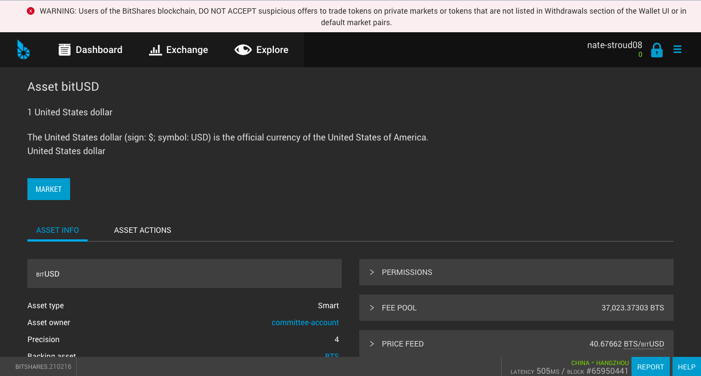
Task: Switch to the Asset Actions tab
Action: (142, 230)
